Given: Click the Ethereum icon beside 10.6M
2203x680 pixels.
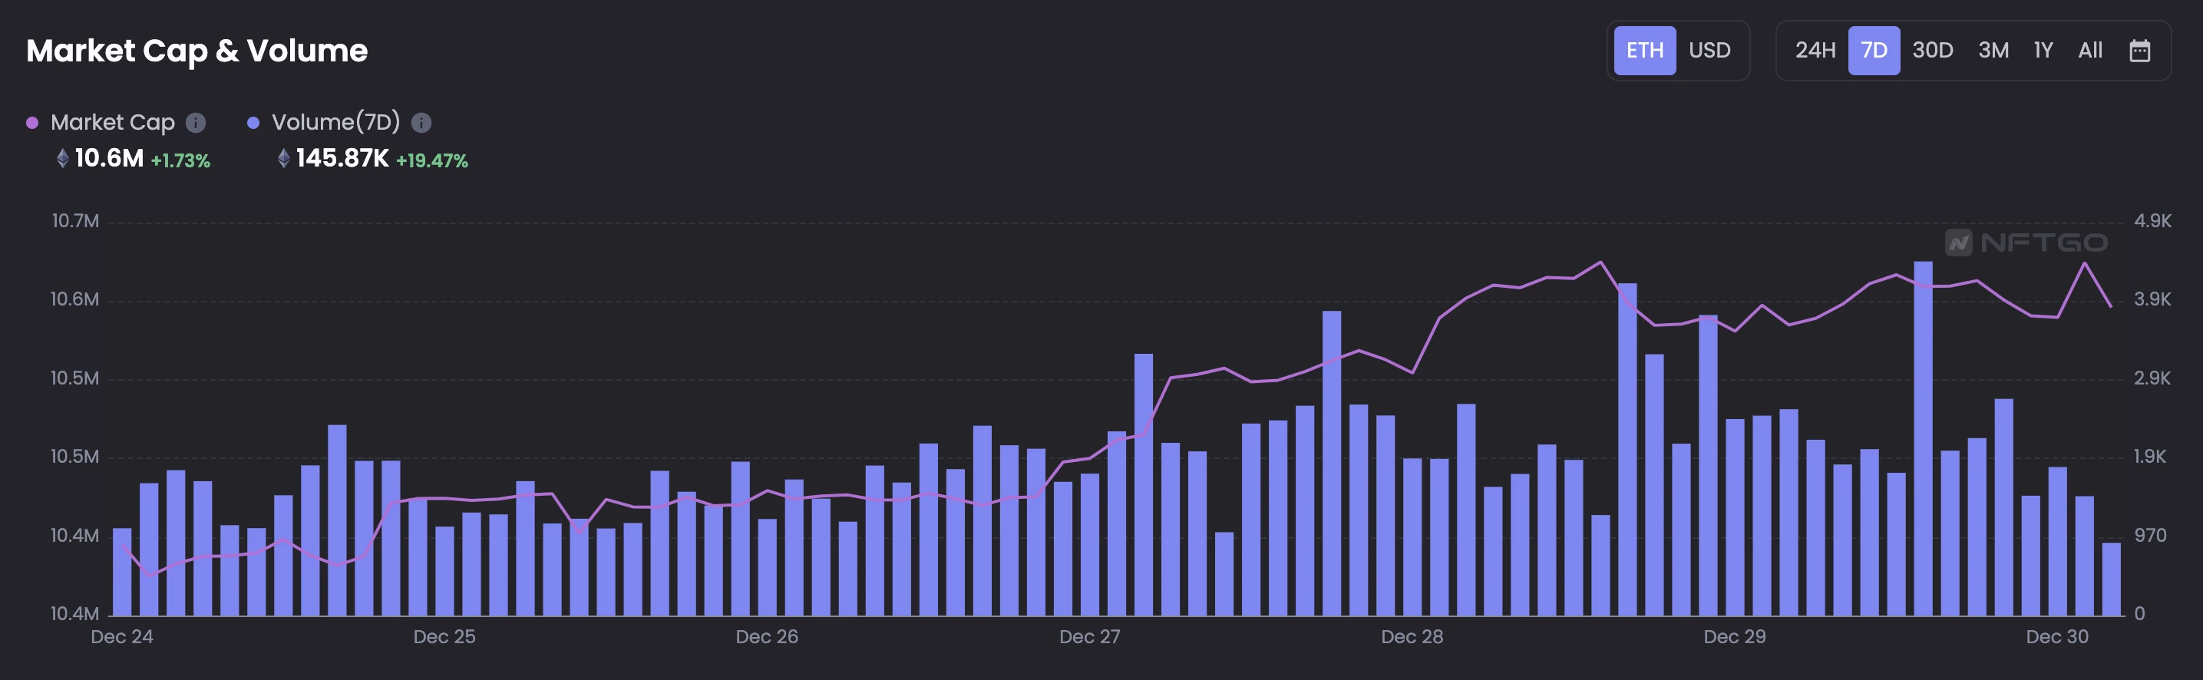Looking at the screenshot, I should coord(62,158).
